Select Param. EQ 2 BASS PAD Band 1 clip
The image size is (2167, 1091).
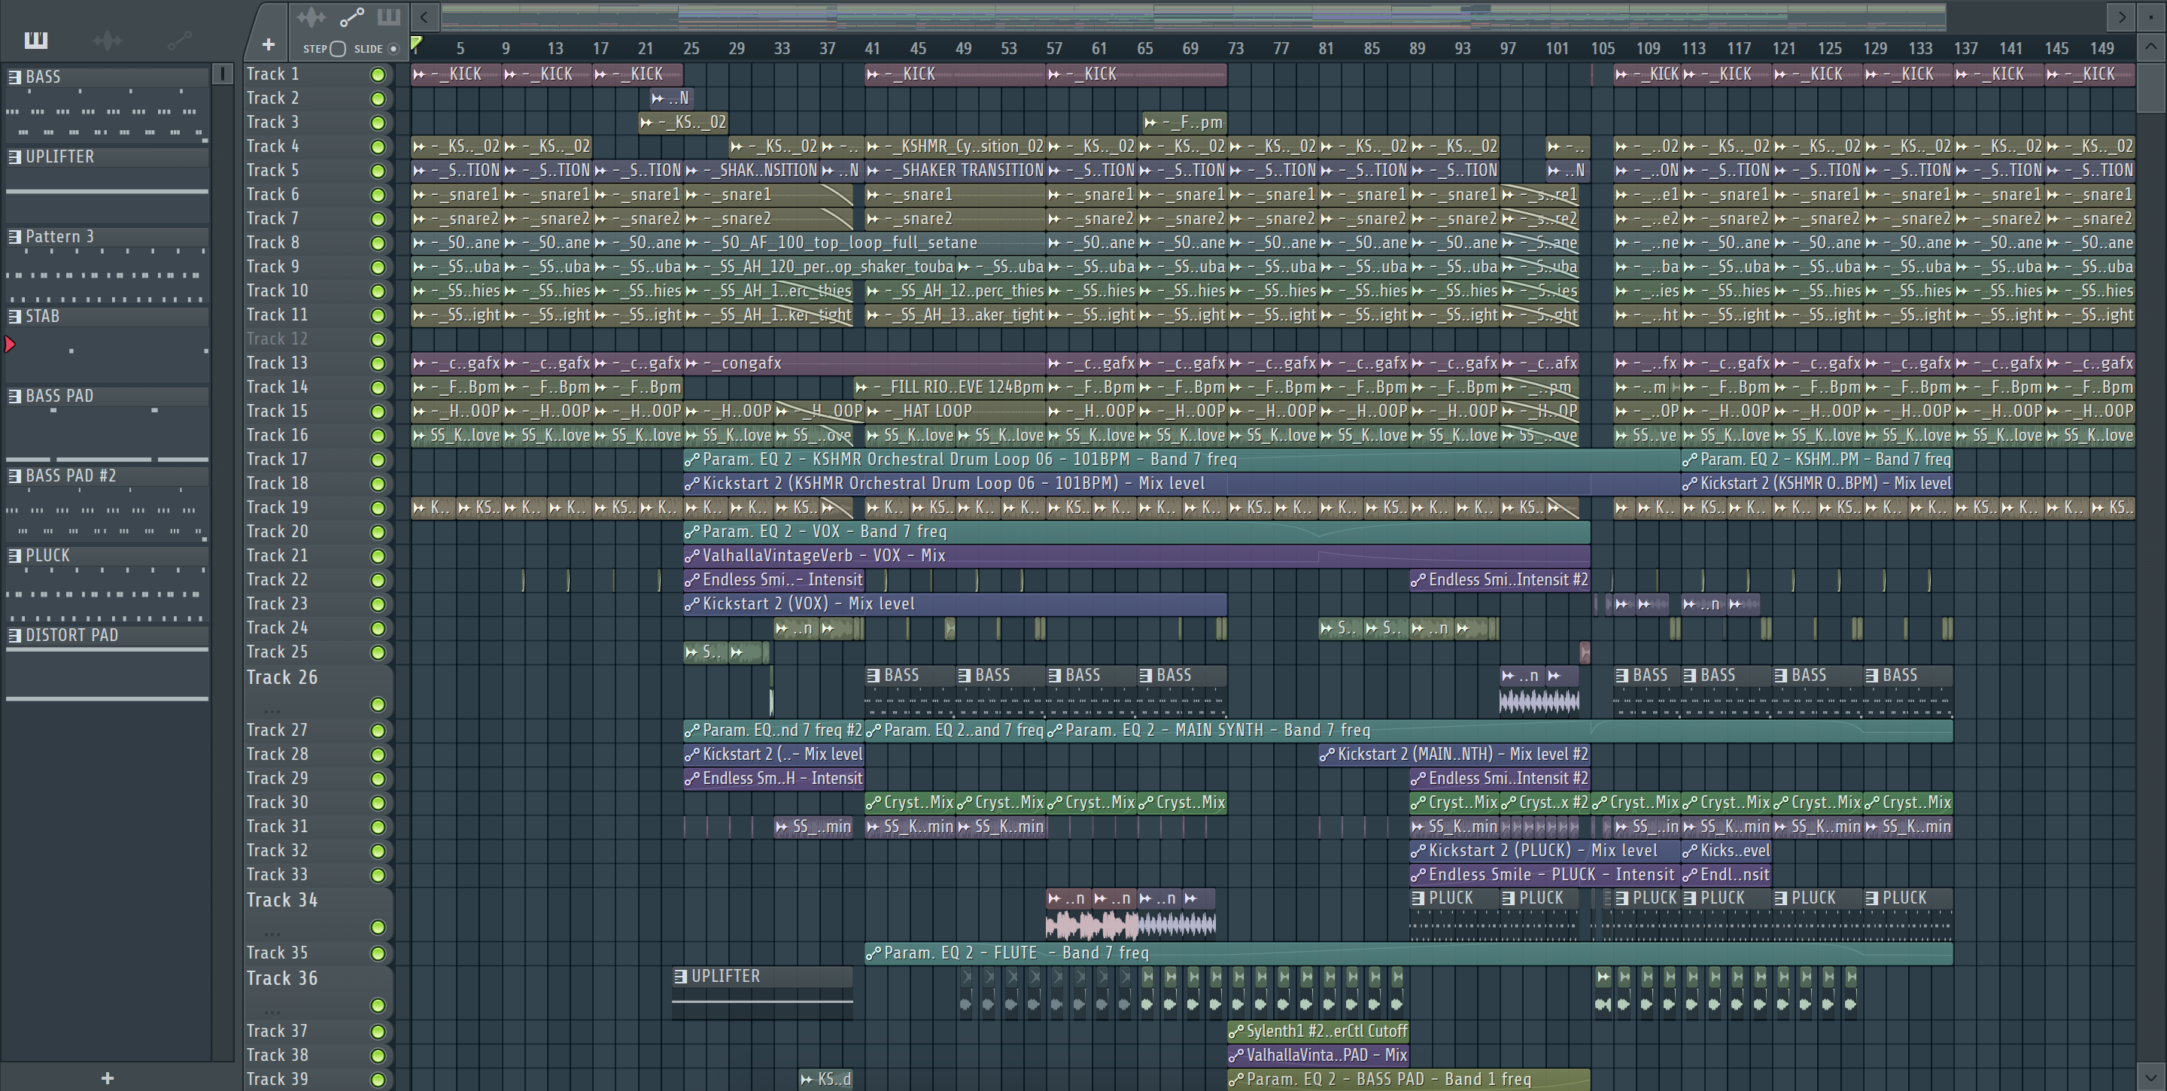[1409, 1079]
